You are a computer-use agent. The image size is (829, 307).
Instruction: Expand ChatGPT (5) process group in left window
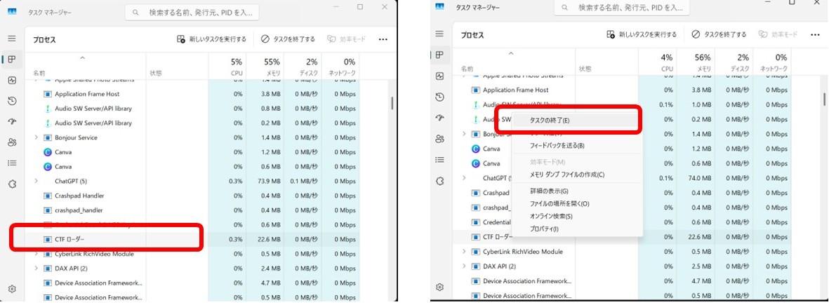coord(37,181)
